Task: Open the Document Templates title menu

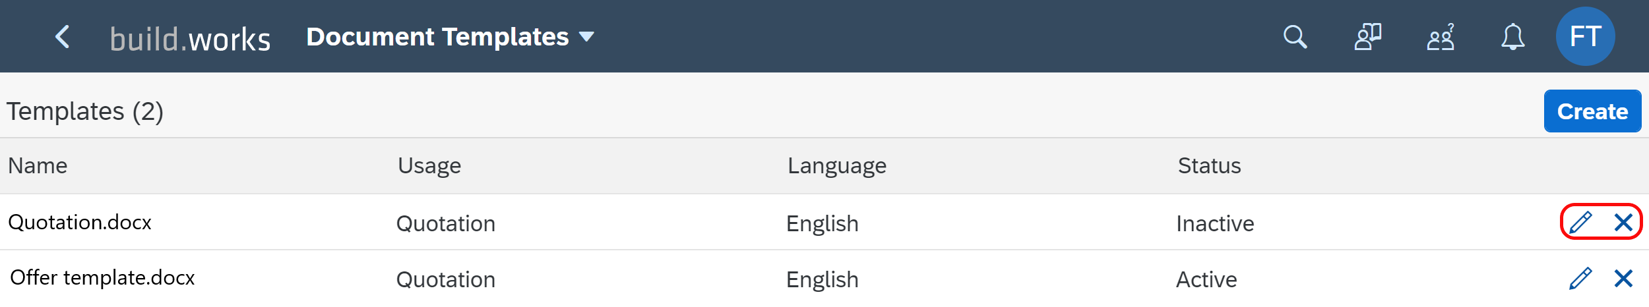Action: (x=437, y=37)
